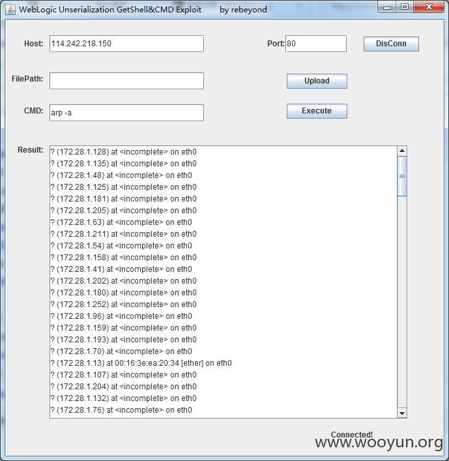Select the result line with 172.28.1.181

(x=123, y=199)
